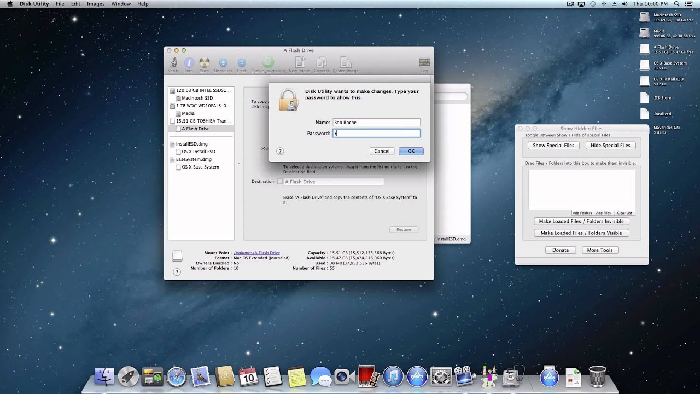This screenshot has height=394, width=700.
Task: Open the Disk Utility menu
Action: [x=34, y=4]
